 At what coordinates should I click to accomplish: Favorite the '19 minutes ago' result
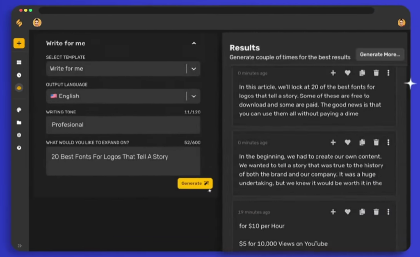[347, 212]
